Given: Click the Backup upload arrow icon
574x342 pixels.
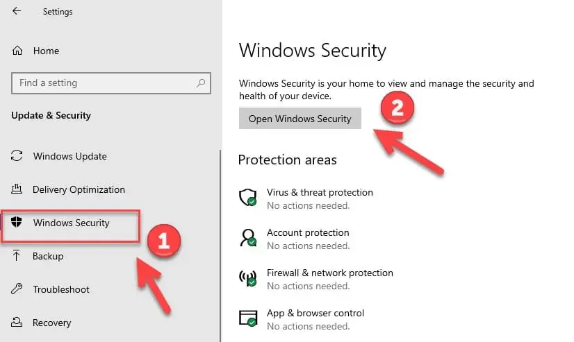Looking at the screenshot, I should (18, 256).
